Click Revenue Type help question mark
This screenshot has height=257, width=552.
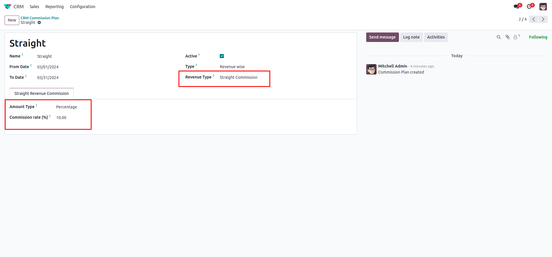[x=213, y=76]
